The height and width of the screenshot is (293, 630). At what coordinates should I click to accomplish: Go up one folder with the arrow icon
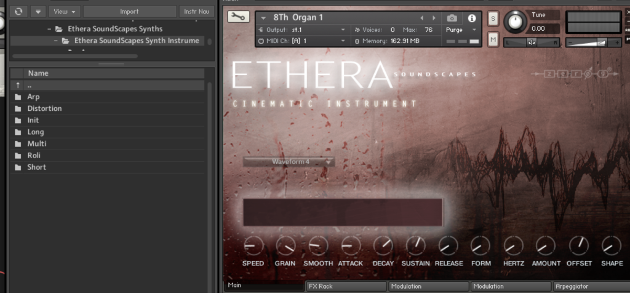coord(18,85)
